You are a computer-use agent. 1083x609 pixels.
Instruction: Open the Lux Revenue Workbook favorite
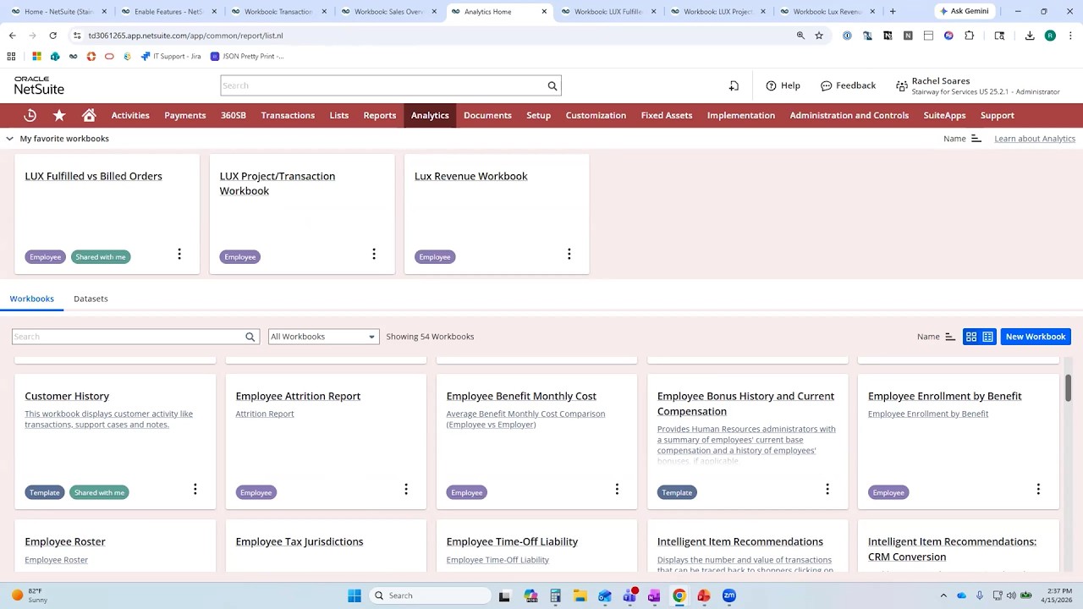(470, 176)
